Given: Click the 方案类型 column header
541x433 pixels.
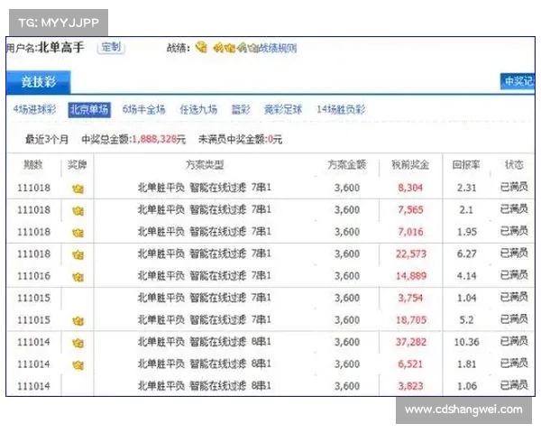Looking at the screenshot, I should coord(205,165).
